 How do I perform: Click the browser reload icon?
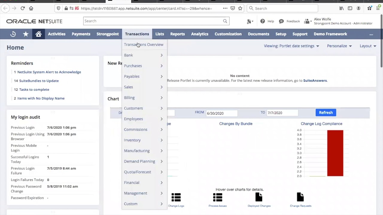point(22,8)
